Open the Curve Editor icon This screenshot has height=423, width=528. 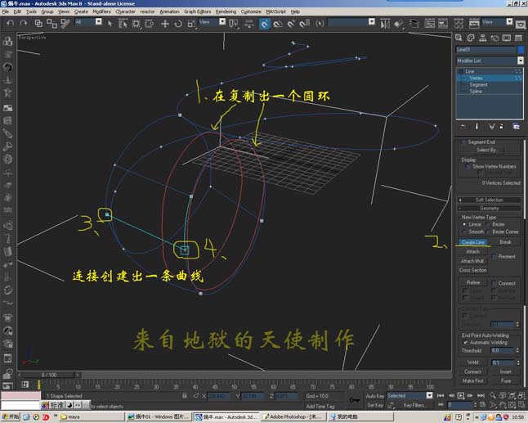[x=429, y=24]
